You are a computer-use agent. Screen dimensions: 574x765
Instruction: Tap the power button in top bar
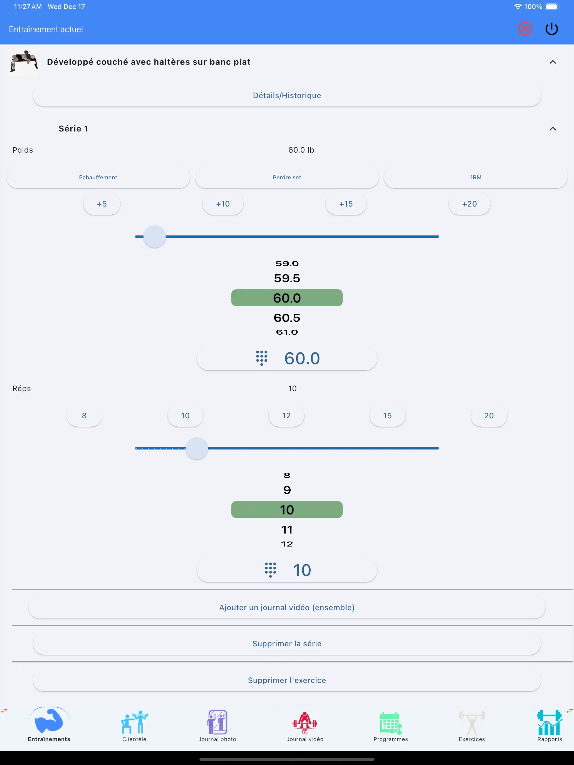click(552, 29)
